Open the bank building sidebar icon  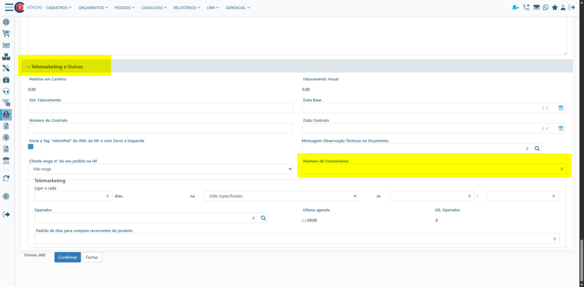(x=6, y=161)
